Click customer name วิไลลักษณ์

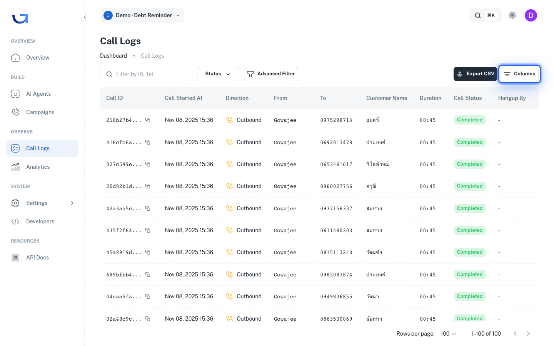(x=378, y=164)
